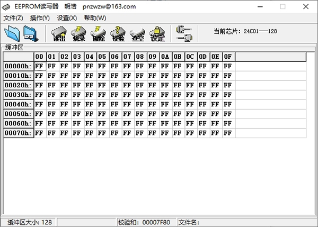Open the 帮助(W) menu
This screenshot has width=318, height=227.
(x=95, y=18)
